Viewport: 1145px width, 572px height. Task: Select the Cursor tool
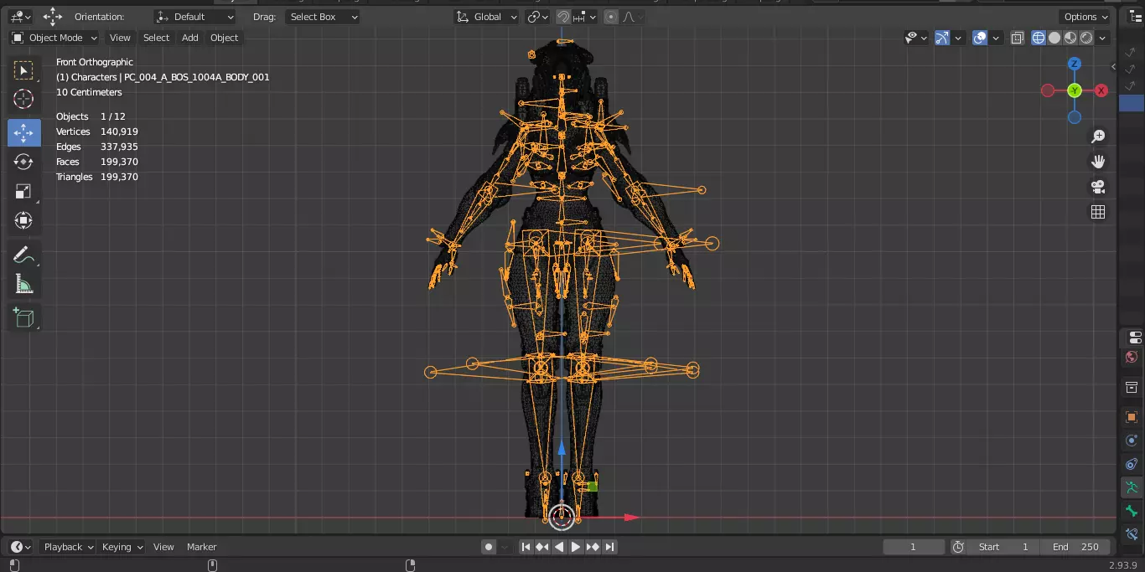tap(23, 99)
